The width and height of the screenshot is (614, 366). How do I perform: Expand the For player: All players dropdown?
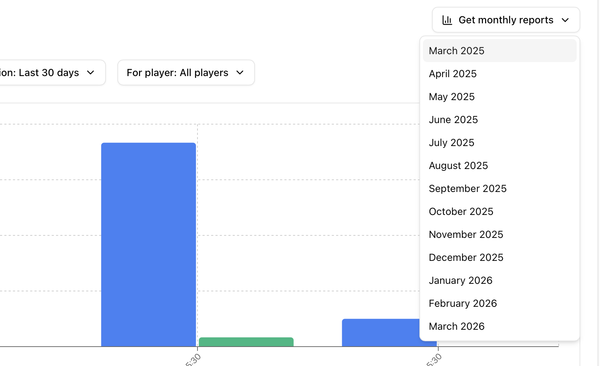(186, 72)
